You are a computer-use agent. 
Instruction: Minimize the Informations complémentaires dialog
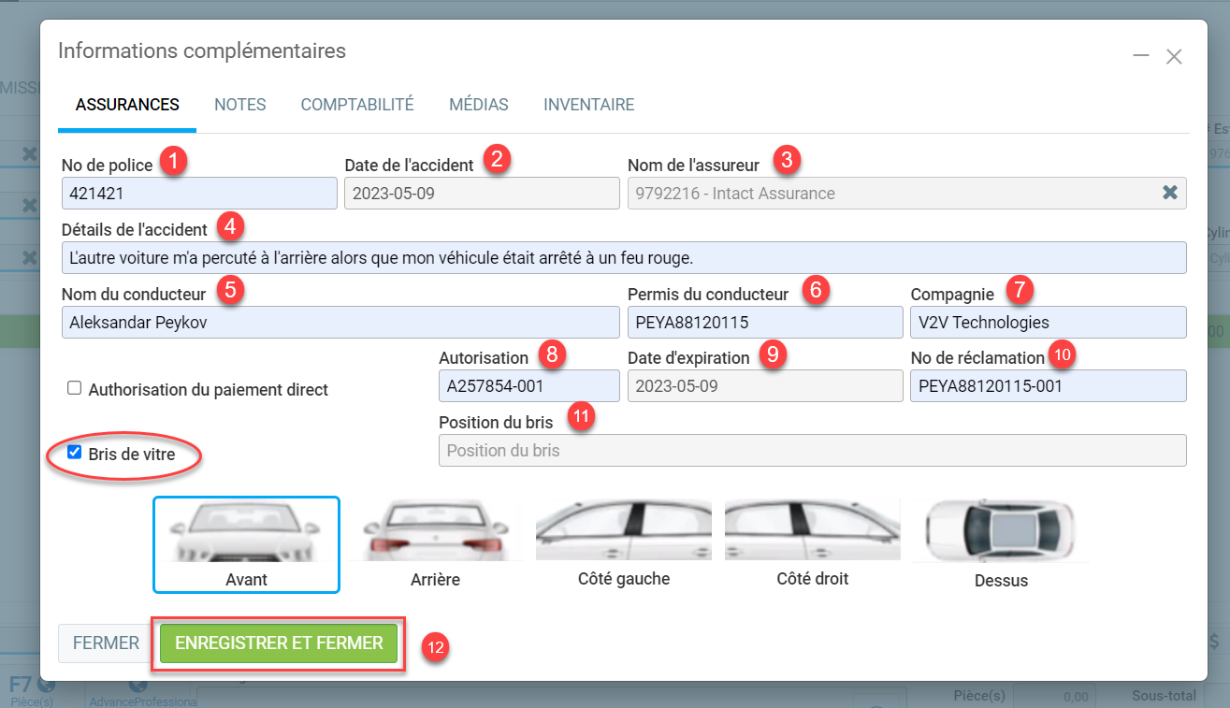click(1141, 56)
